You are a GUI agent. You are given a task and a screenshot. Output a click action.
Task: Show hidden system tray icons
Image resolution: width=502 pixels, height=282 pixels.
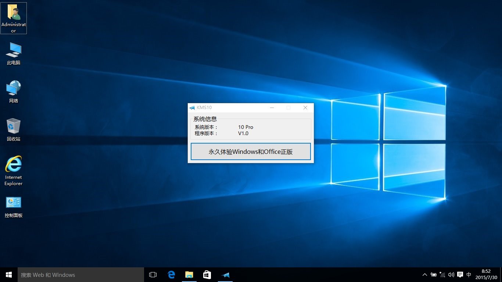(x=425, y=275)
